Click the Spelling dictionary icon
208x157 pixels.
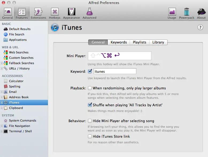tap(6, 86)
